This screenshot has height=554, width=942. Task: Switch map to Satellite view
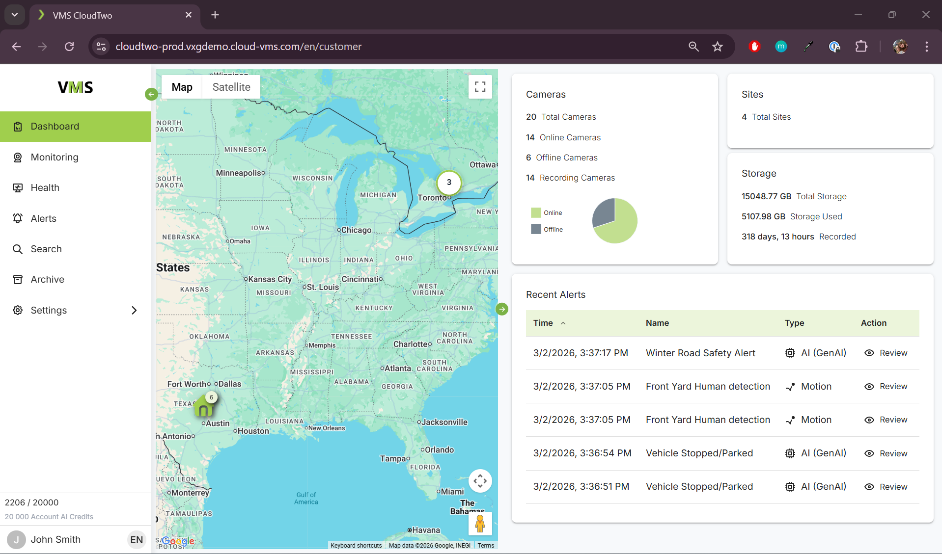tap(231, 87)
